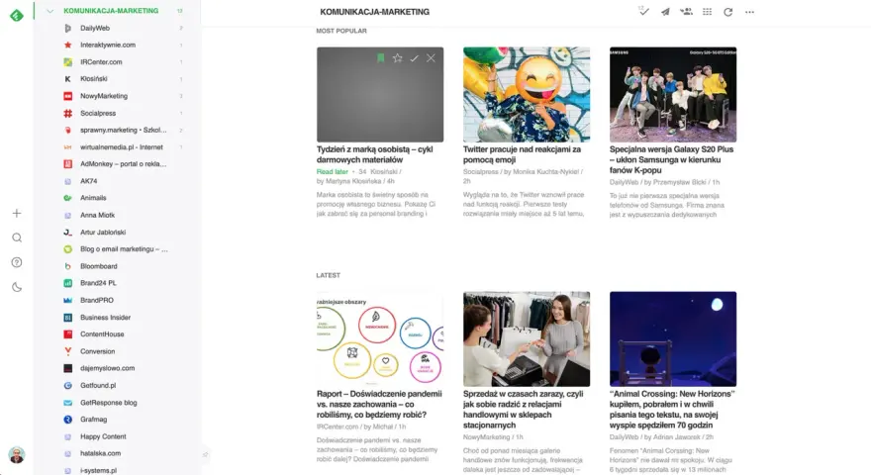Select KOMUNIKACJA-MARKETING folder in sidebar
Image resolution: width=871 pixels, height=475 pixels.
[x=111, y=11]
